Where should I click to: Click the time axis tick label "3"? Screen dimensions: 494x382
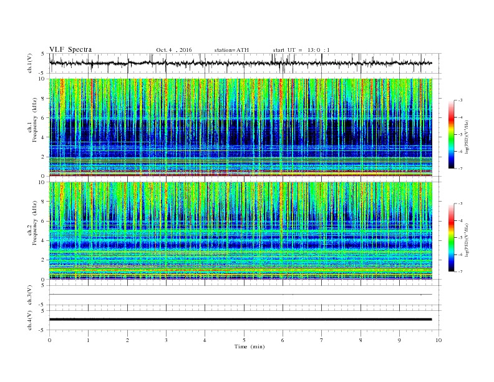click(166, 340)
